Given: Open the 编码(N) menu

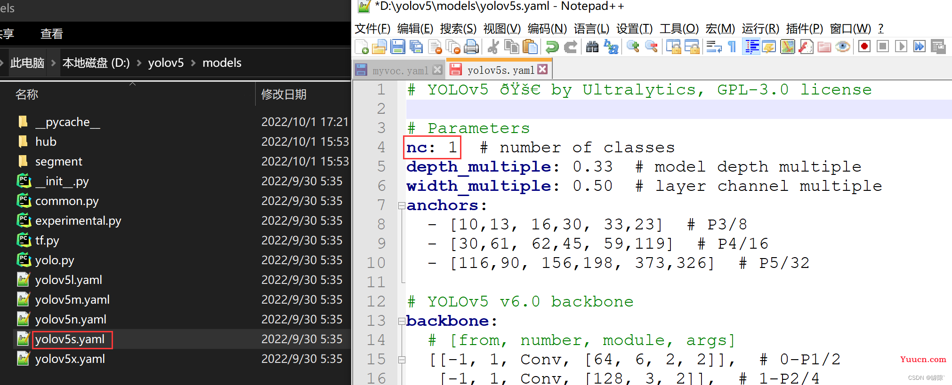Looking at the screenshot, I should click(547, 29).
